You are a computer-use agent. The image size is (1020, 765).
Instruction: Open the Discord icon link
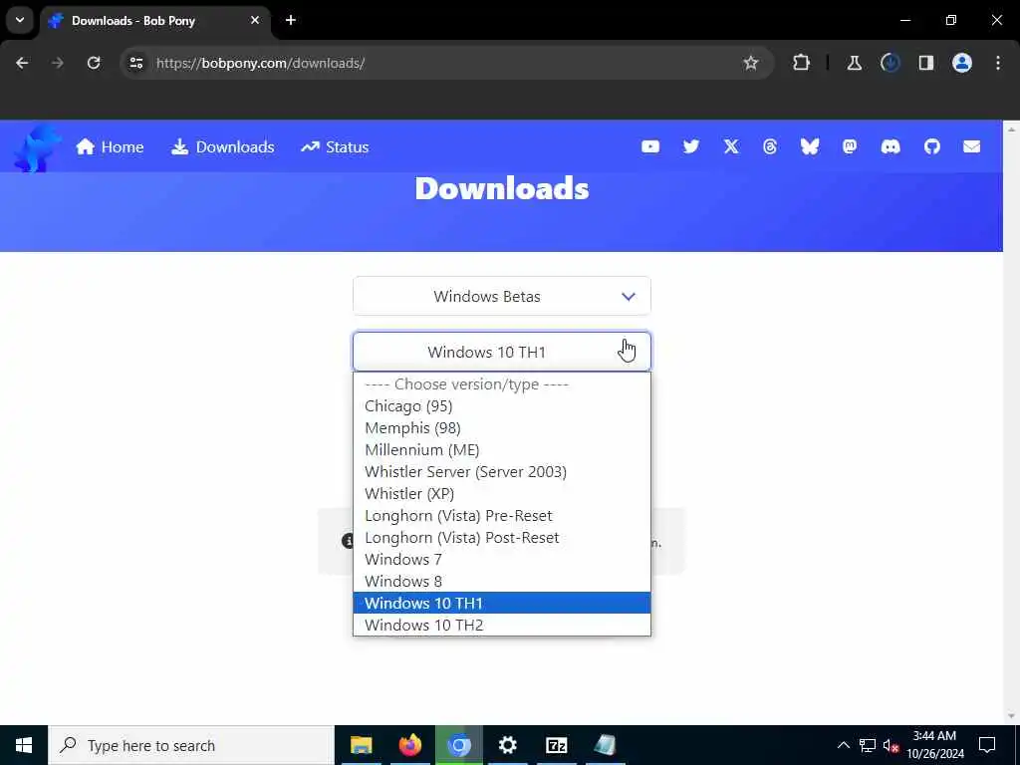point(891,147)
